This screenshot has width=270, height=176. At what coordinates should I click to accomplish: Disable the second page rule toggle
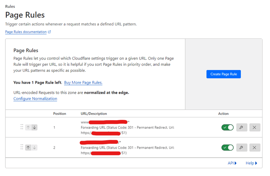(x=227, y=147)
